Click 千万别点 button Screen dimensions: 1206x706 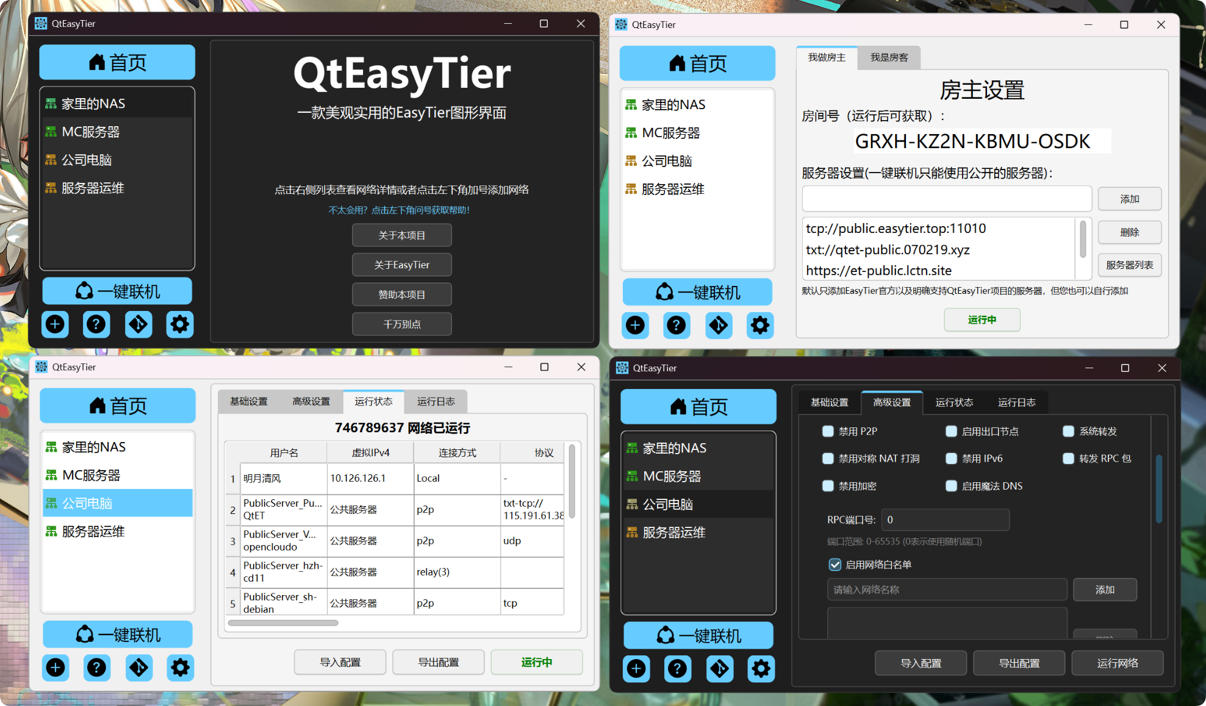coord(402,324)
